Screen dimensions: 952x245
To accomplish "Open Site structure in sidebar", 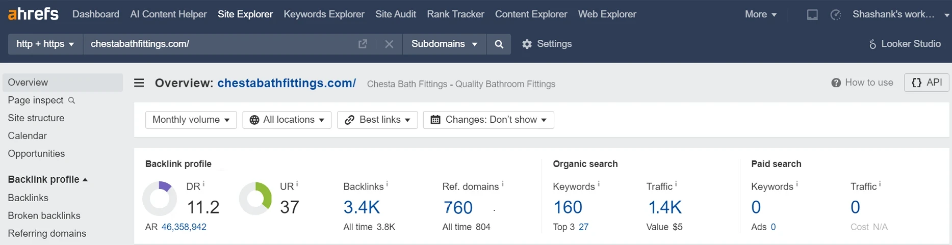I will (36, 118).
